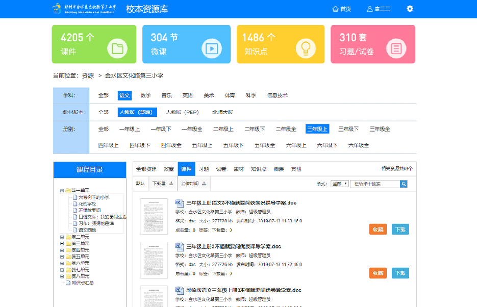Select 四年级上 volume filter
This screenshot has height=307, width=477.
pyautogui.click(x=108, y=145)
